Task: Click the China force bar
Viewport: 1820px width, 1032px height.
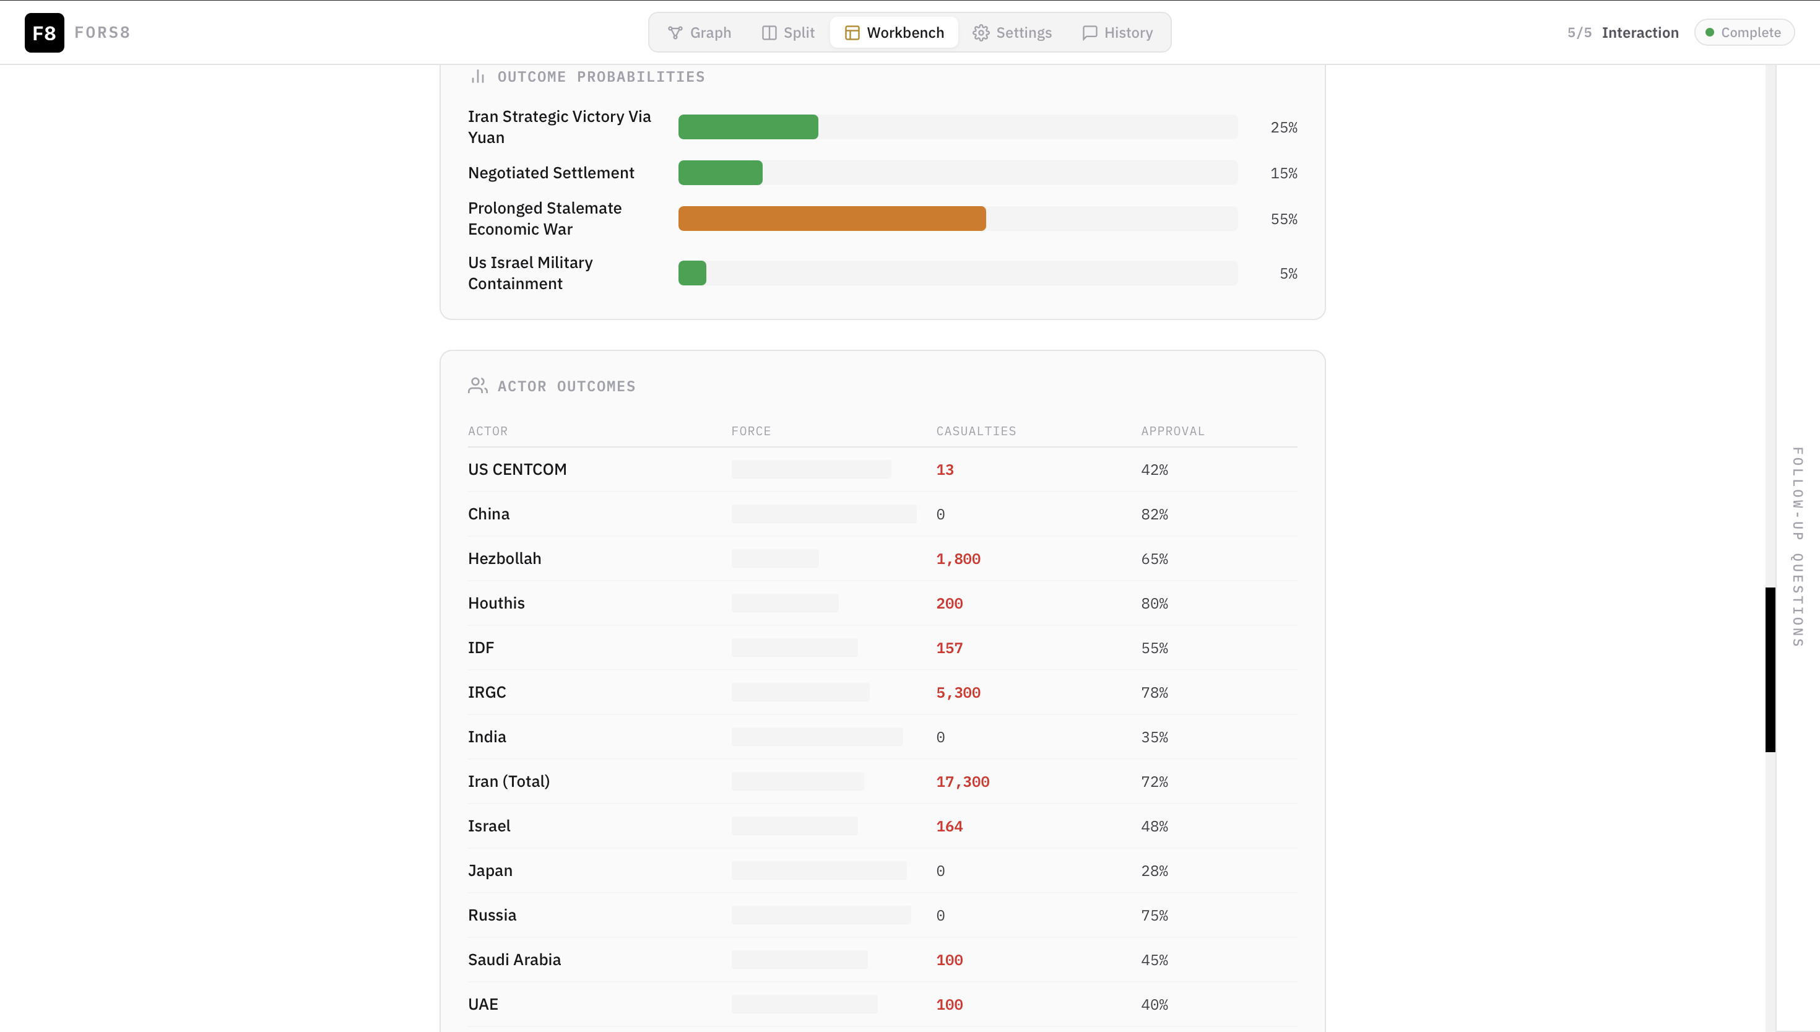Action: pos(823,514)
